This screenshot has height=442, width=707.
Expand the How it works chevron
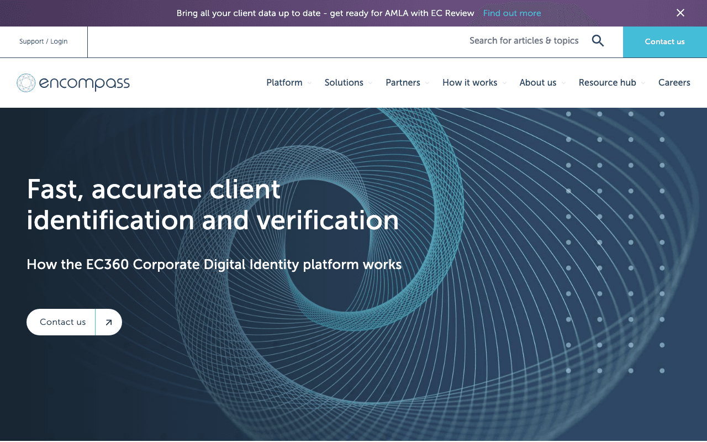point(504,83)
